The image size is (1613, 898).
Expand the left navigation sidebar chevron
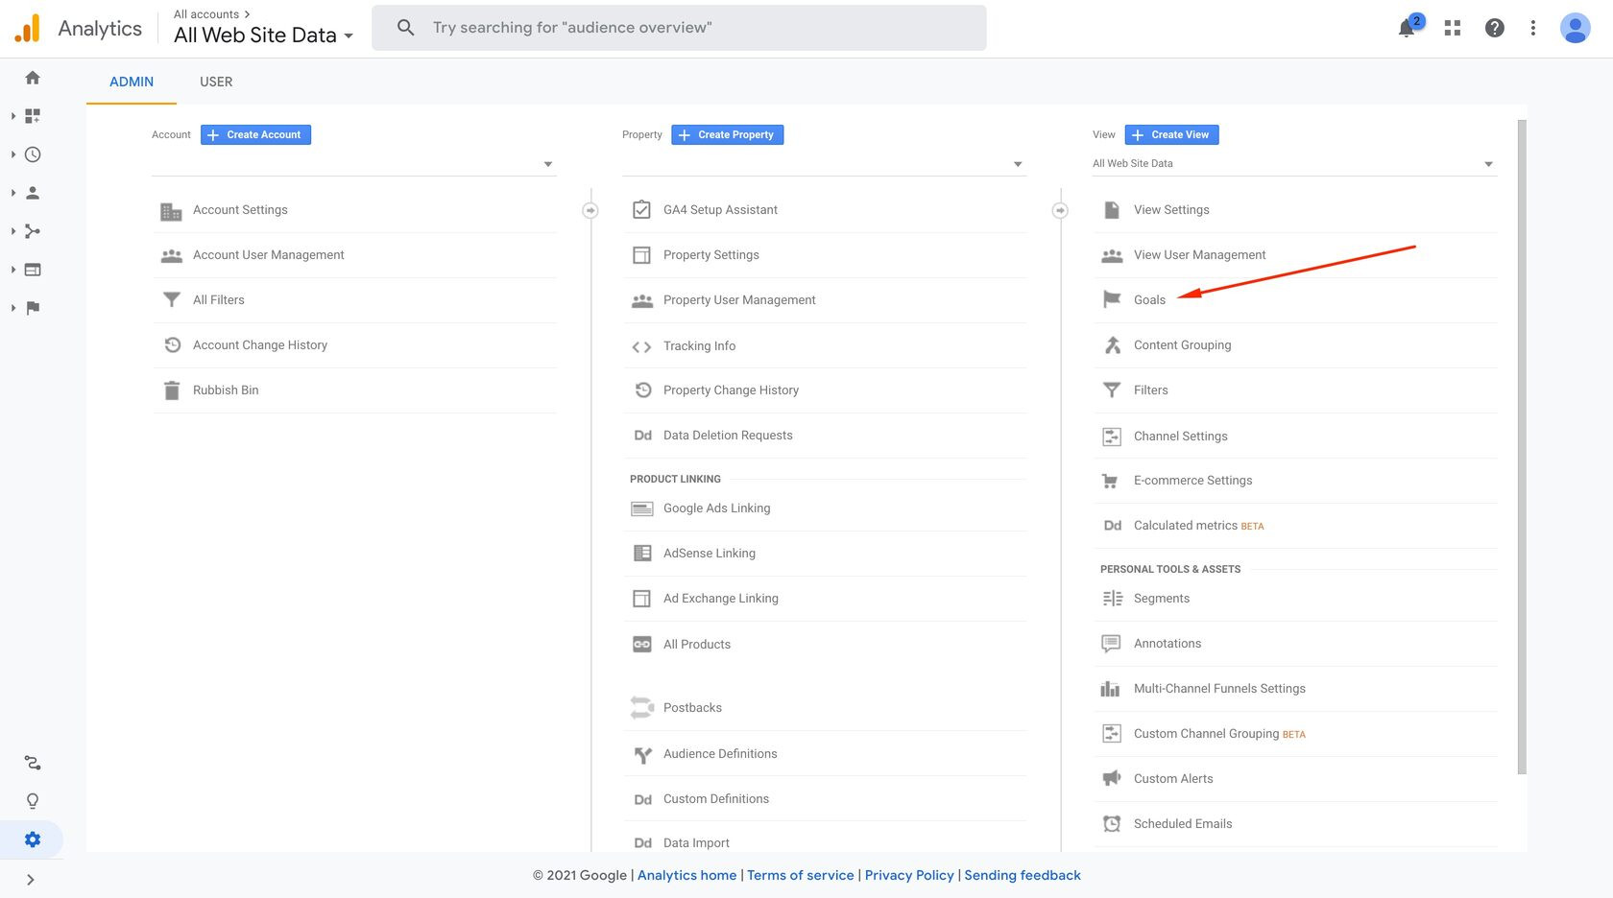31,880
